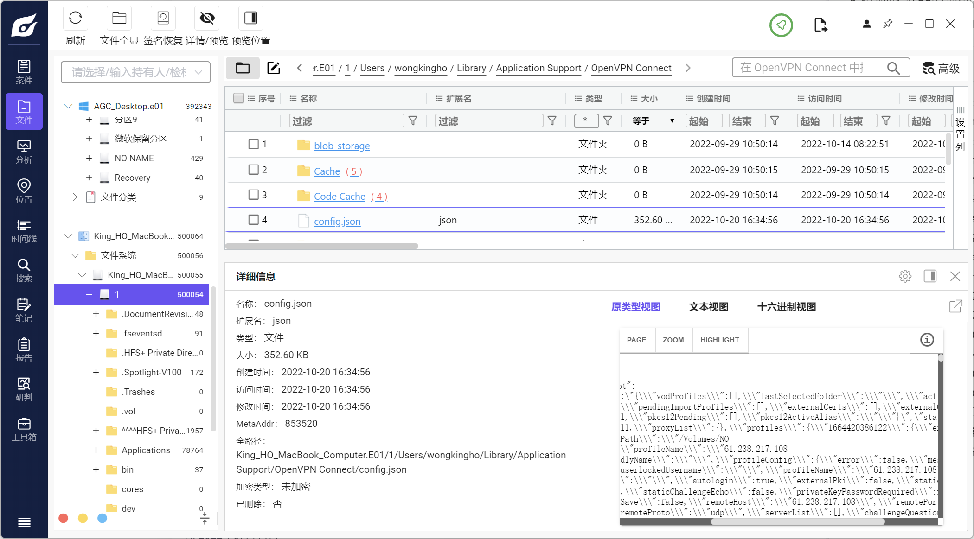974x539 pixels.
Task: Switch to folder view icon in path bar
Action: [x=243, y=68]
